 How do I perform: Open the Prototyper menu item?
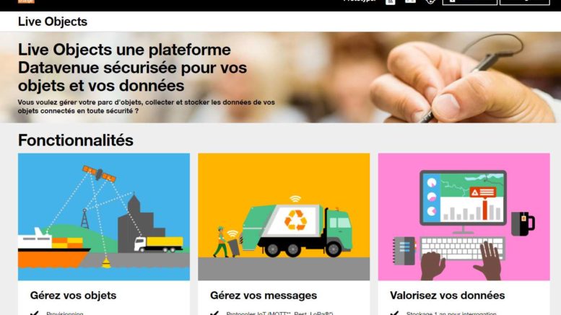click(x=360, y=1)
